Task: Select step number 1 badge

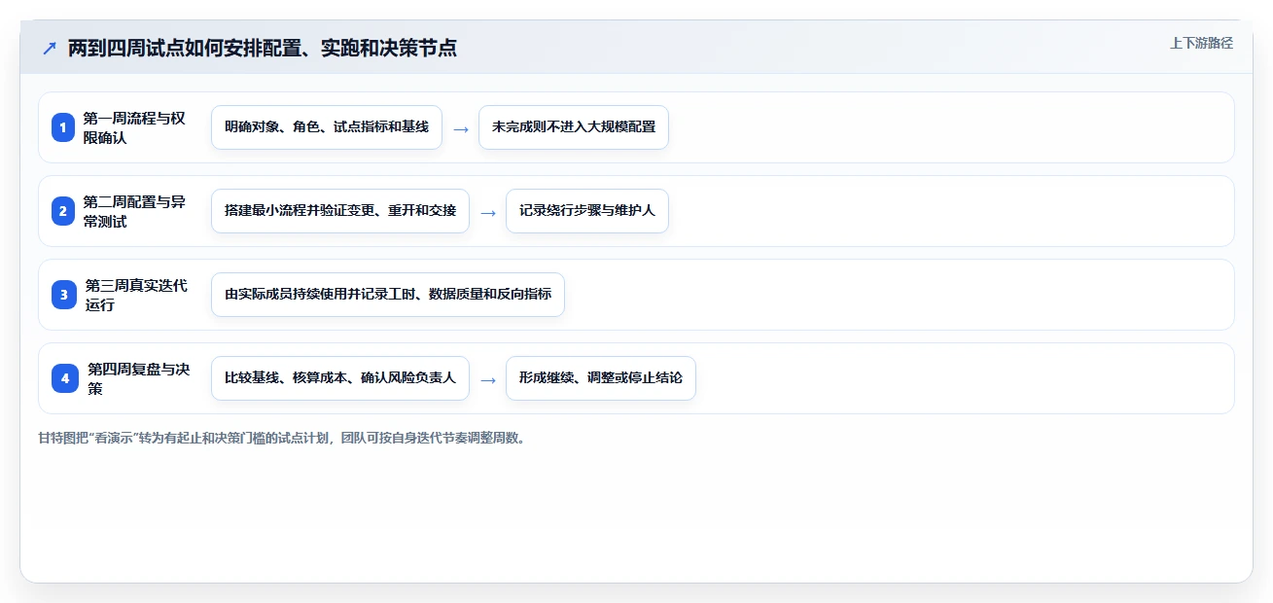Action: tap(63, 127)
